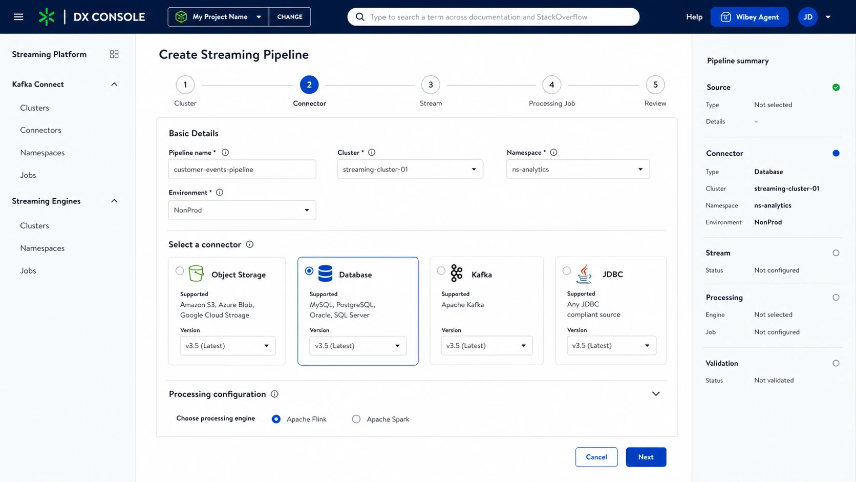Toggle Streaming Platform grid view icon
856x482 pixels.
click(x=114, y=54)
